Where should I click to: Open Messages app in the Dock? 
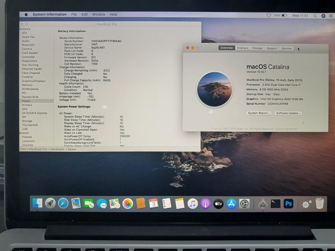click(x=102, y=203)
